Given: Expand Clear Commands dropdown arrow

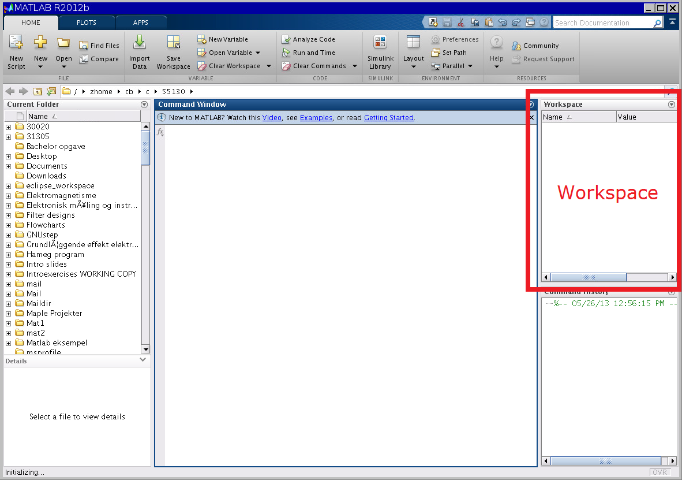Looking at the screenshot, I should coord(355,66).
